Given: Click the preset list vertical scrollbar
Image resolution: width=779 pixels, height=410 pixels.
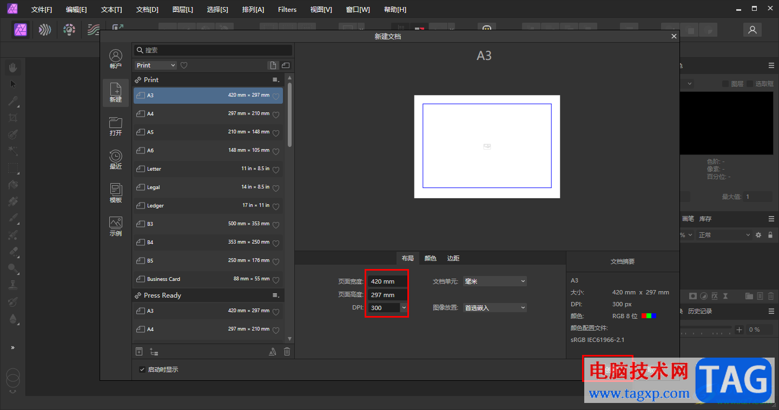Looking at the screenshot, I should [x=290, y=115].
